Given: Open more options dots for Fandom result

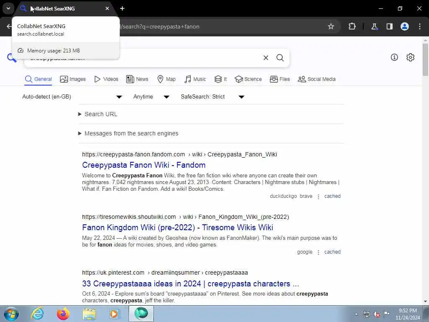Looking at the screenshot, I should click(318, 197).
